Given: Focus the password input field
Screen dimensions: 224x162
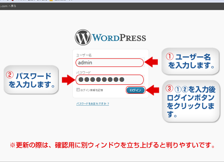Looking at the screenshot, I should [110, 79].
